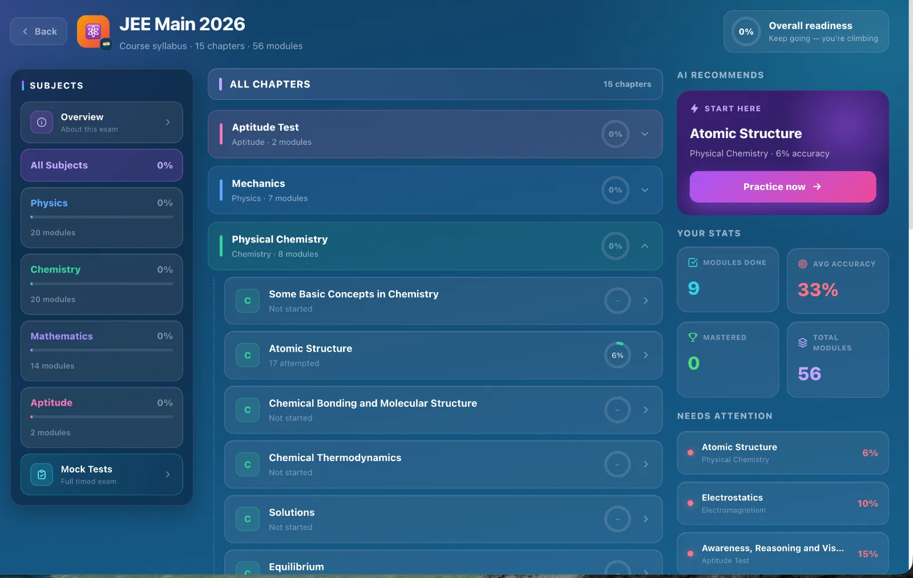Viewport: 913px width, 578px height.
Task: Select the All Subjects filter
Action: [x=102, y=165]
